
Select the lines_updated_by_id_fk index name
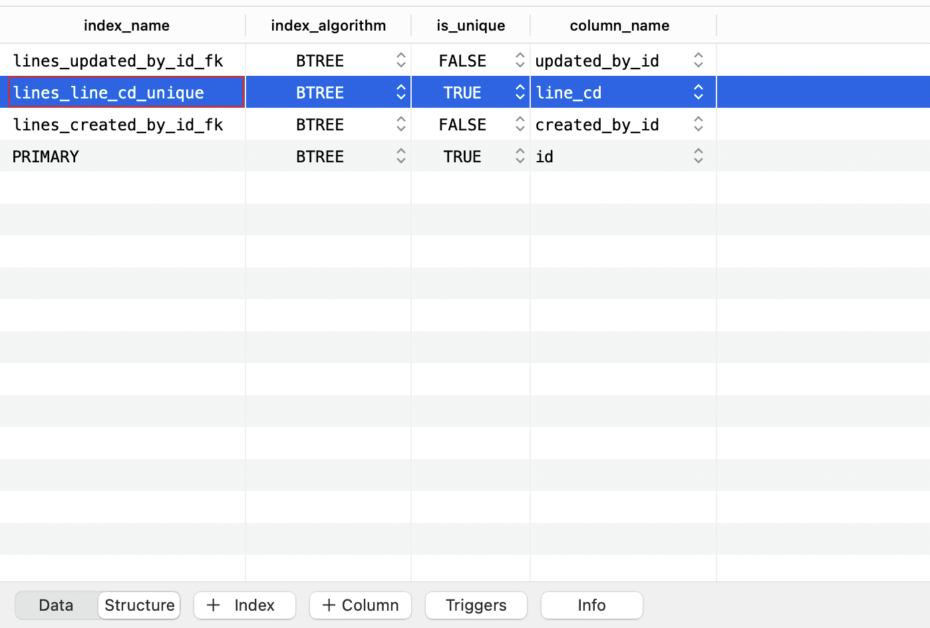pyautogui.click(x=118, y=61)
